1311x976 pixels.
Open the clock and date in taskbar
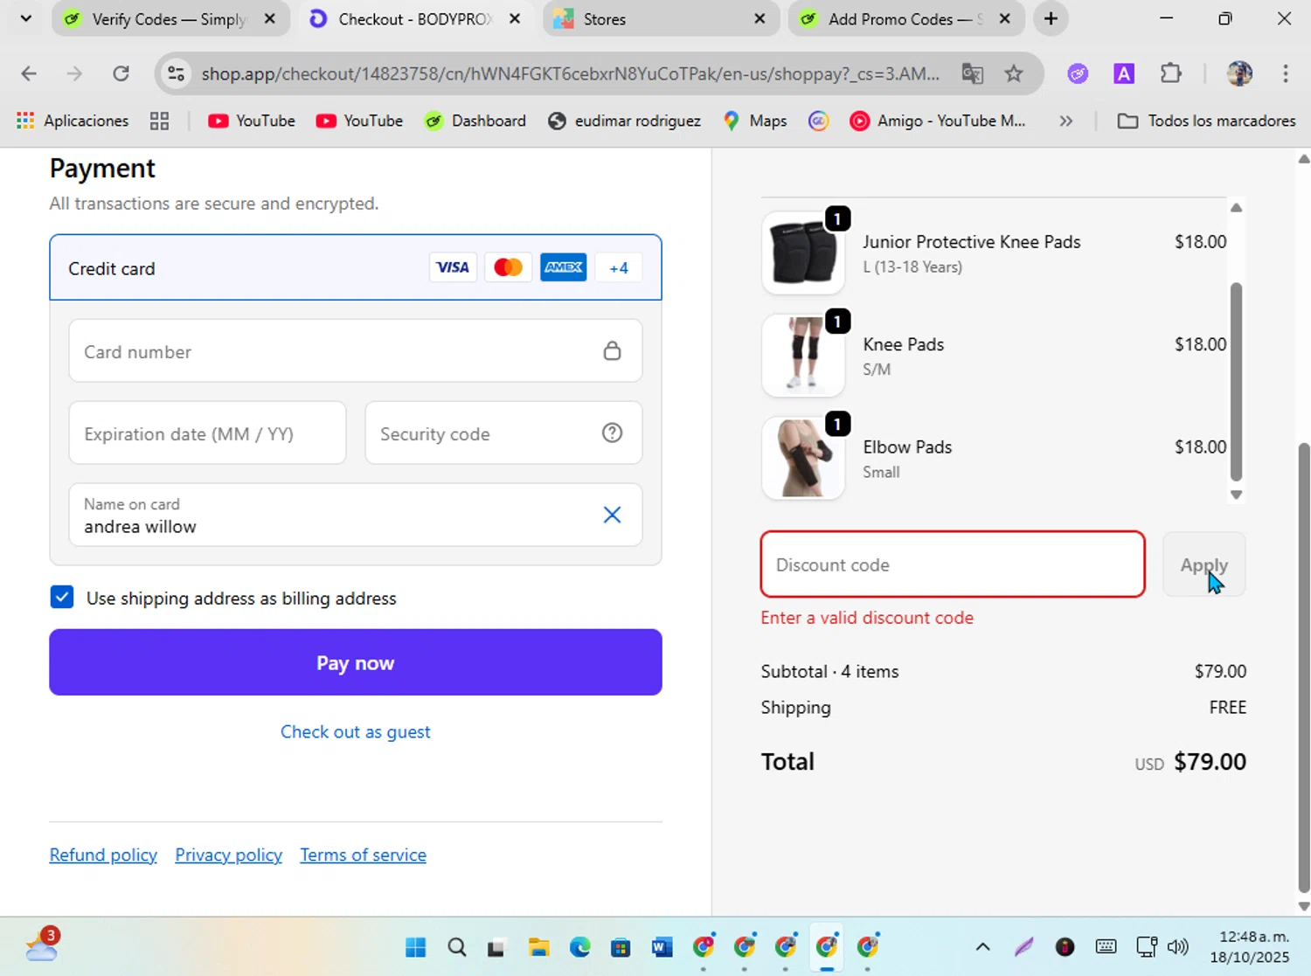click(1250, 946)
